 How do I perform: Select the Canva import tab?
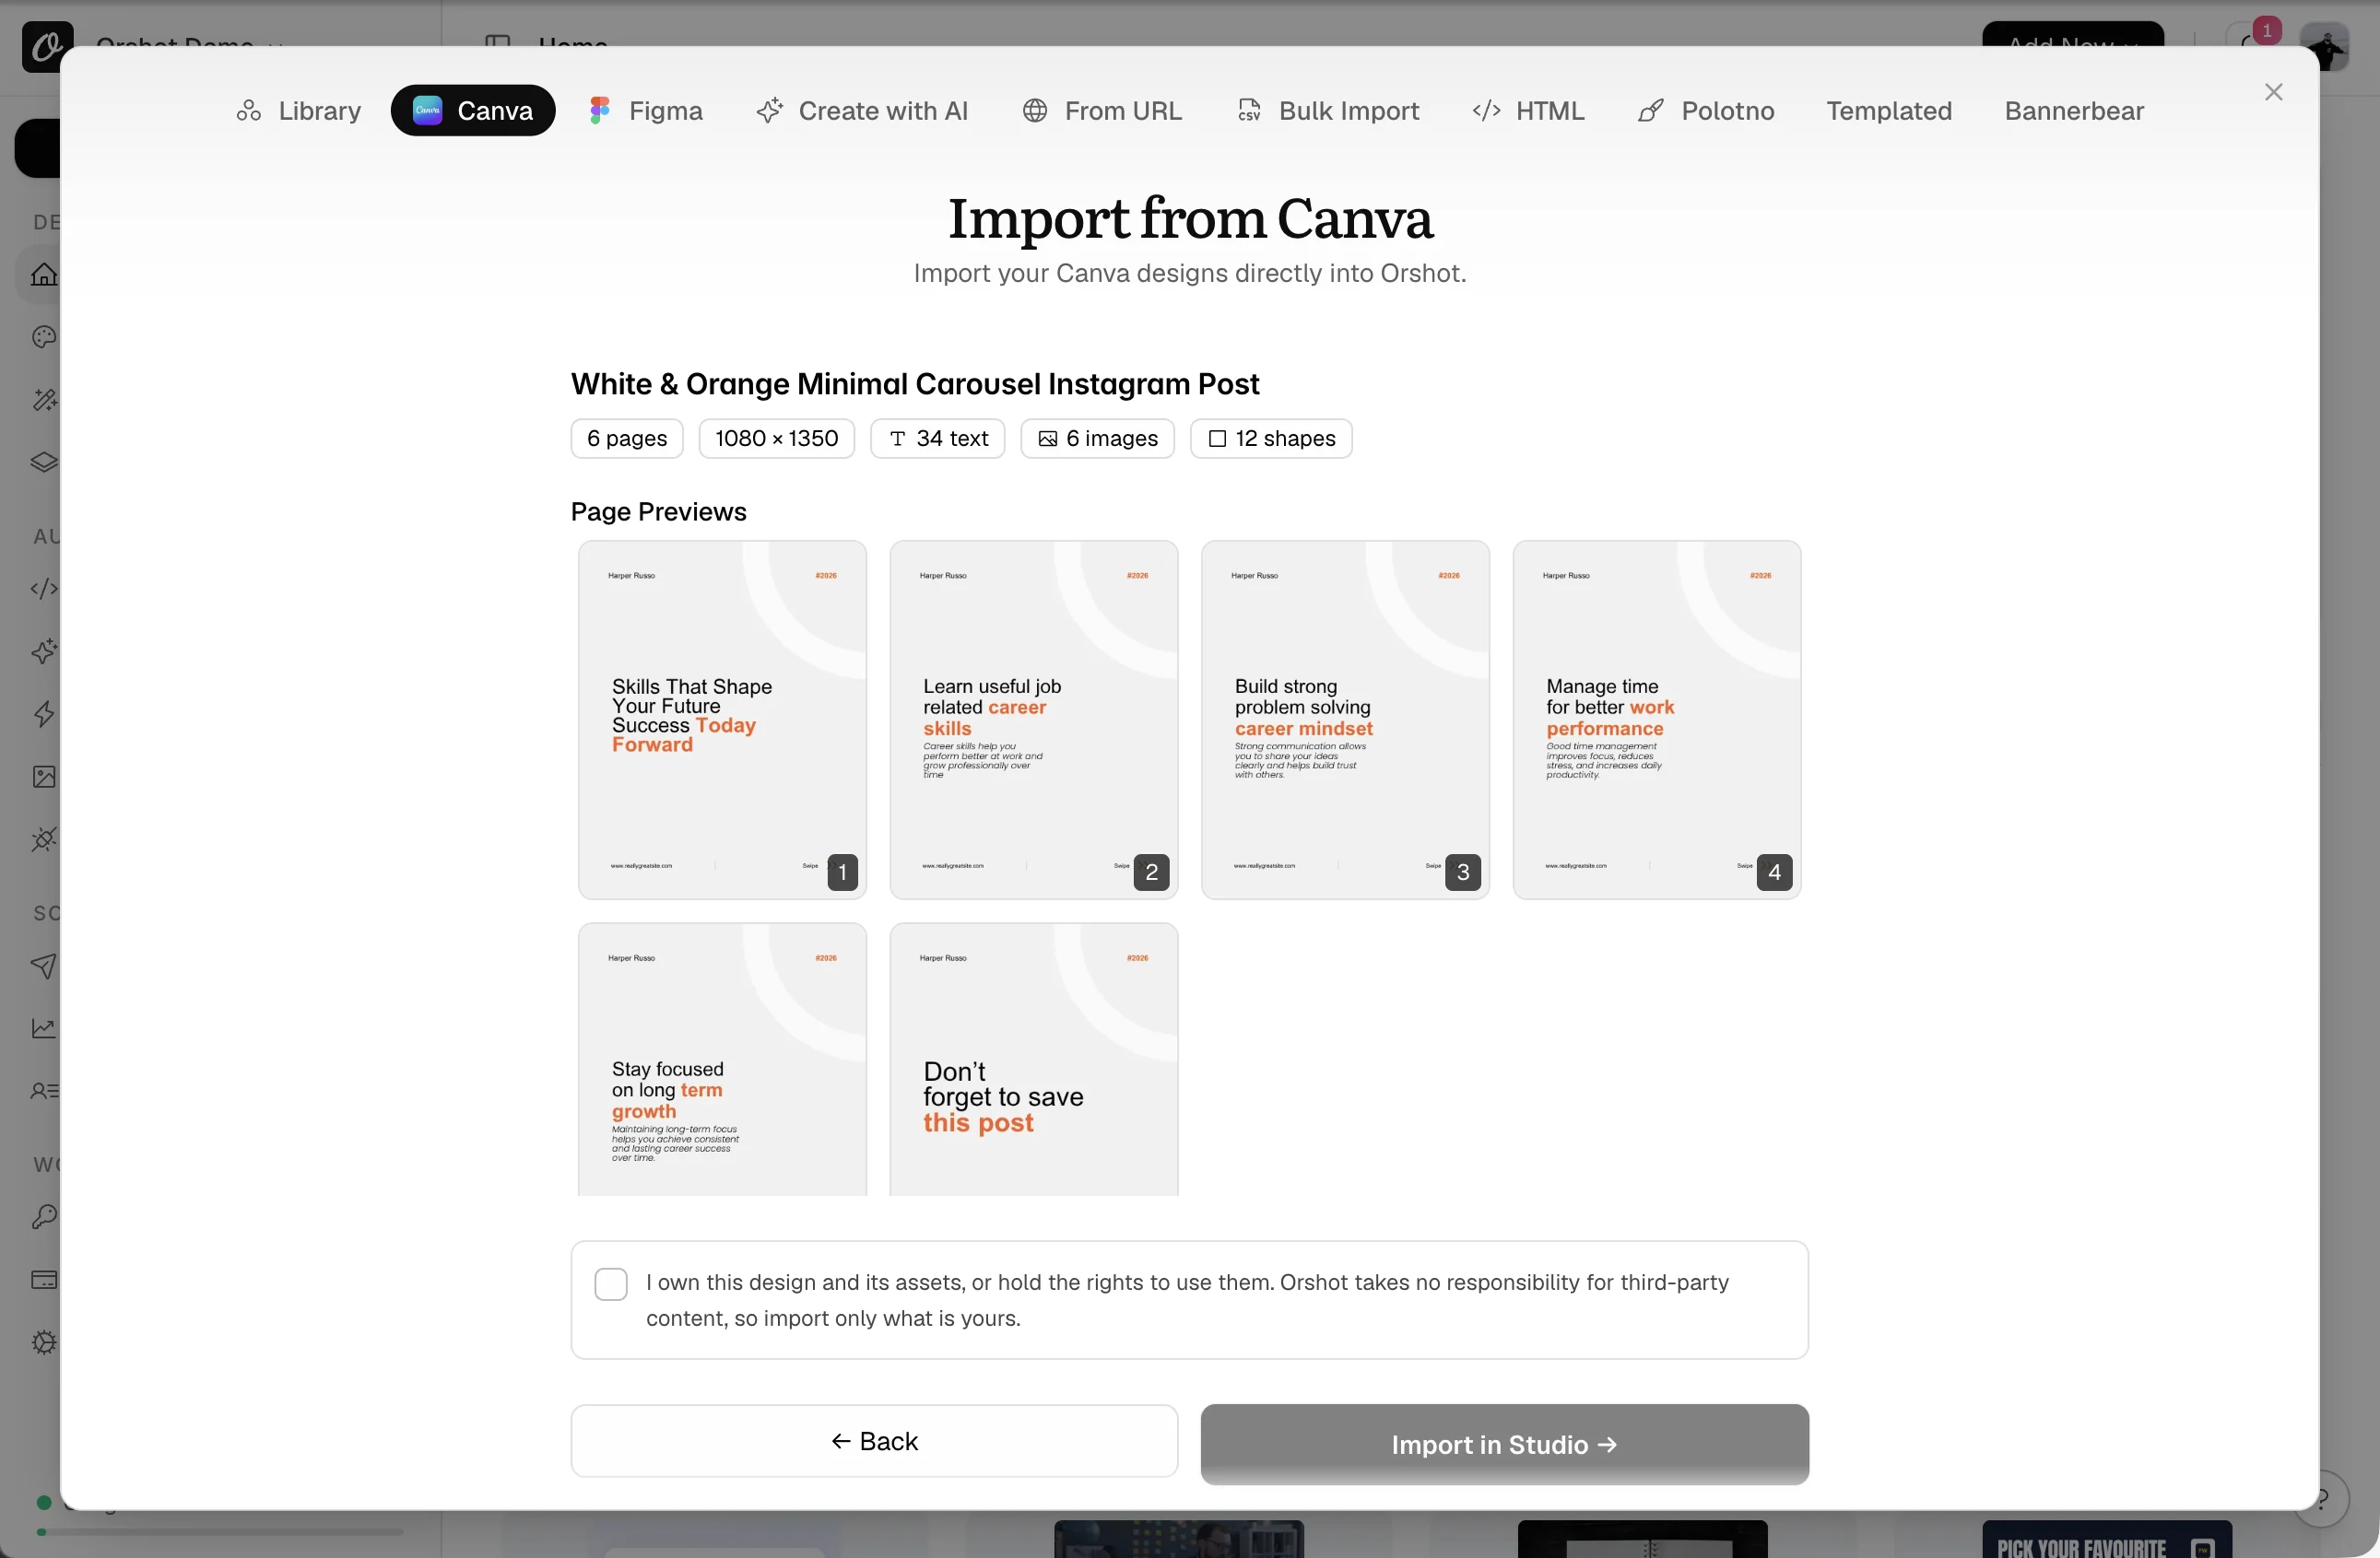pyautogui.click(x=472, y=111)
